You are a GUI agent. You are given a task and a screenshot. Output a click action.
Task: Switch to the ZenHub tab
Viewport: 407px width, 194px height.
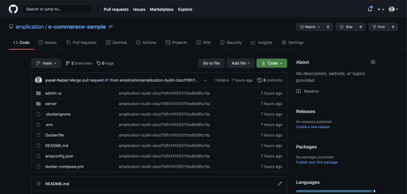[116, 43]
